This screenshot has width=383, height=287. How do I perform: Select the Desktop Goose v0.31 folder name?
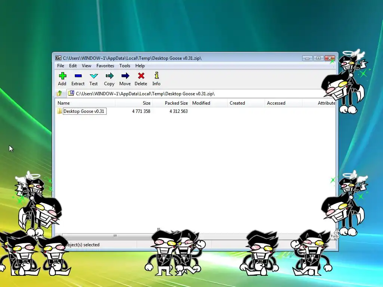(85, 111)
